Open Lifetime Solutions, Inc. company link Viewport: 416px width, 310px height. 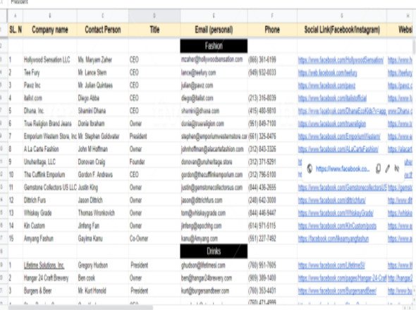point(44,265)
